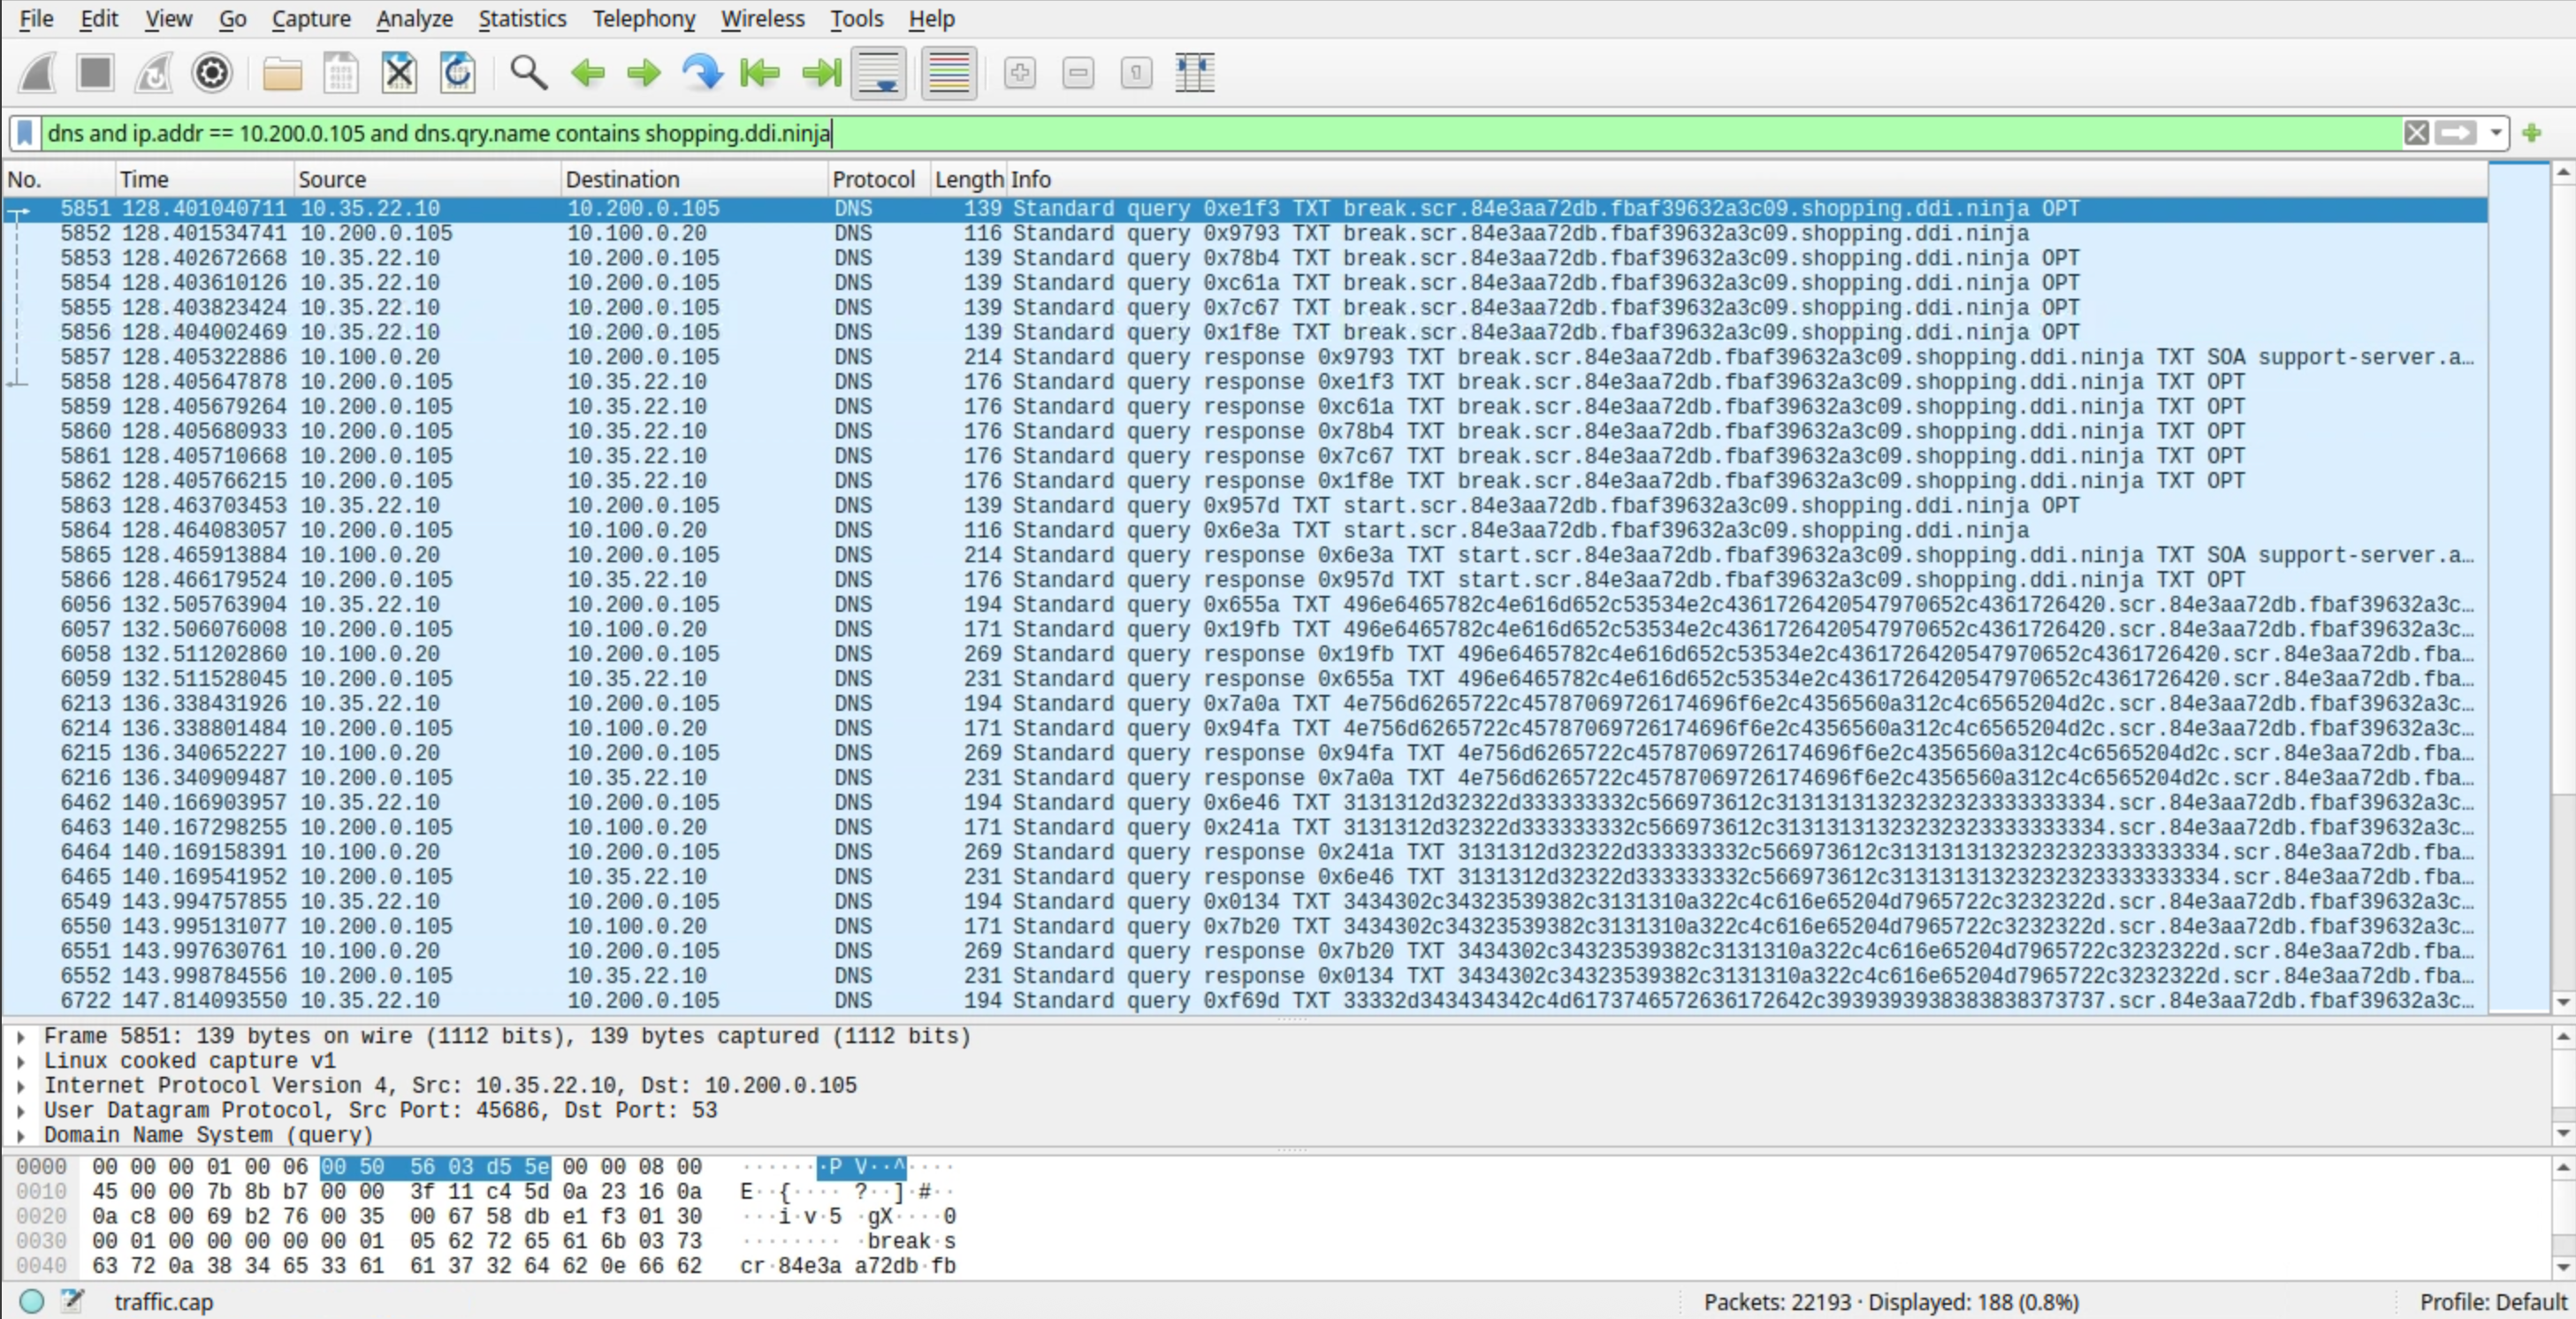The width and height of the screenshot is (2576, 1319).
Task: Toggle auto-scroll during live capture
Action: (x=878, y=73)
